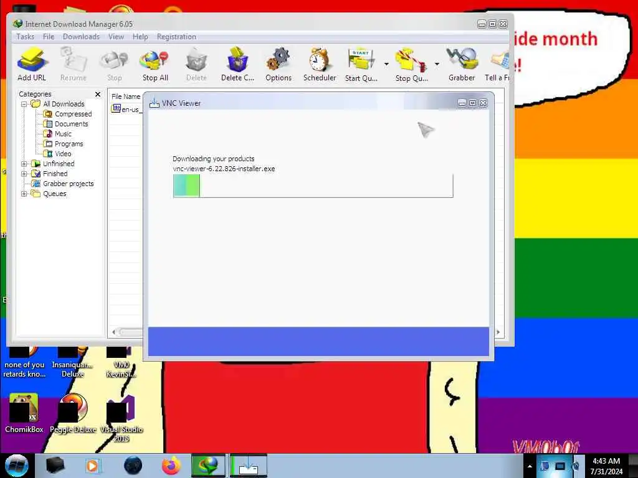Expand the Unfinished tree node

(24, 164)
